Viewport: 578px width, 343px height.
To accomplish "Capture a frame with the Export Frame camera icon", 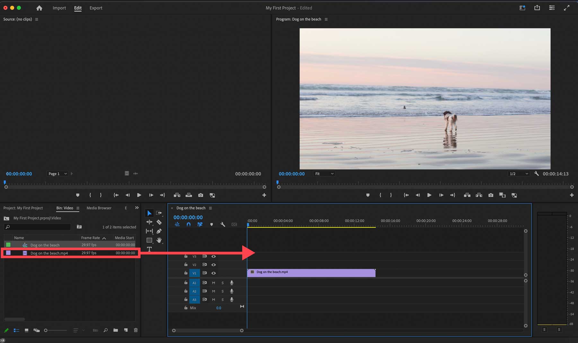I will pos(491,195).
